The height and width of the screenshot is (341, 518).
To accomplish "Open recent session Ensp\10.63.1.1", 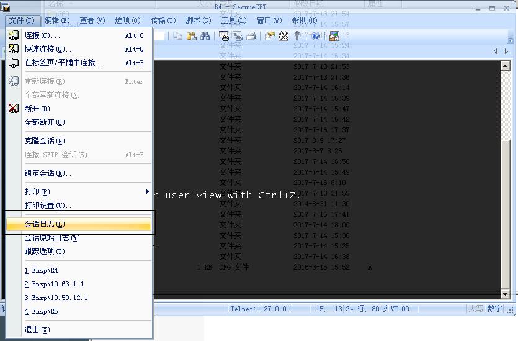I will click(x=57, y=284).
